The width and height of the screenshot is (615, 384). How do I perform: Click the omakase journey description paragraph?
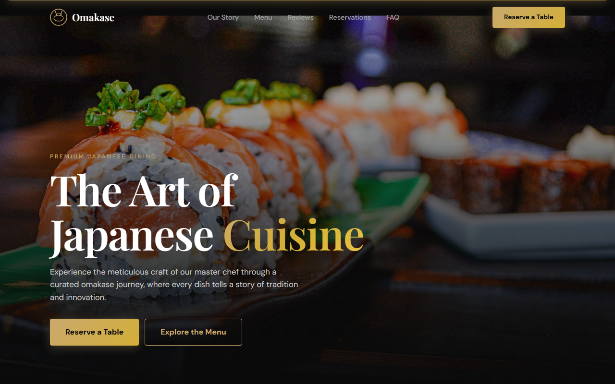click(x=174, y=285)
